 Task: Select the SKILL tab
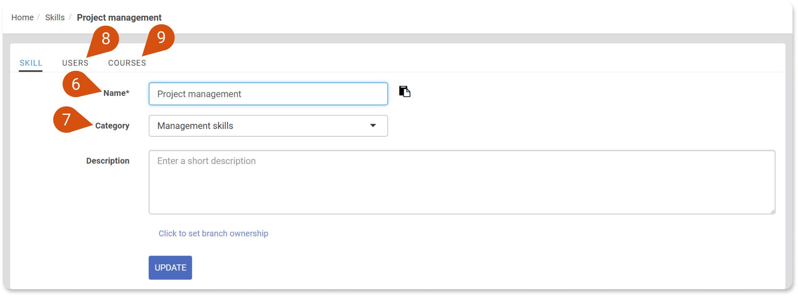point(31,63)
